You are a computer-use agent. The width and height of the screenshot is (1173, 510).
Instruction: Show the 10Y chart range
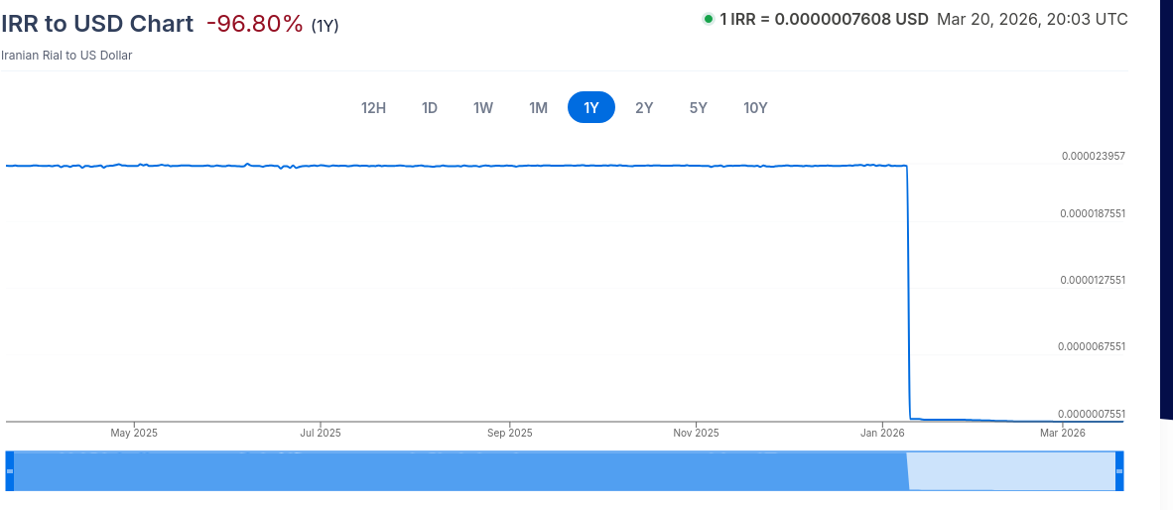click(755, 108)
